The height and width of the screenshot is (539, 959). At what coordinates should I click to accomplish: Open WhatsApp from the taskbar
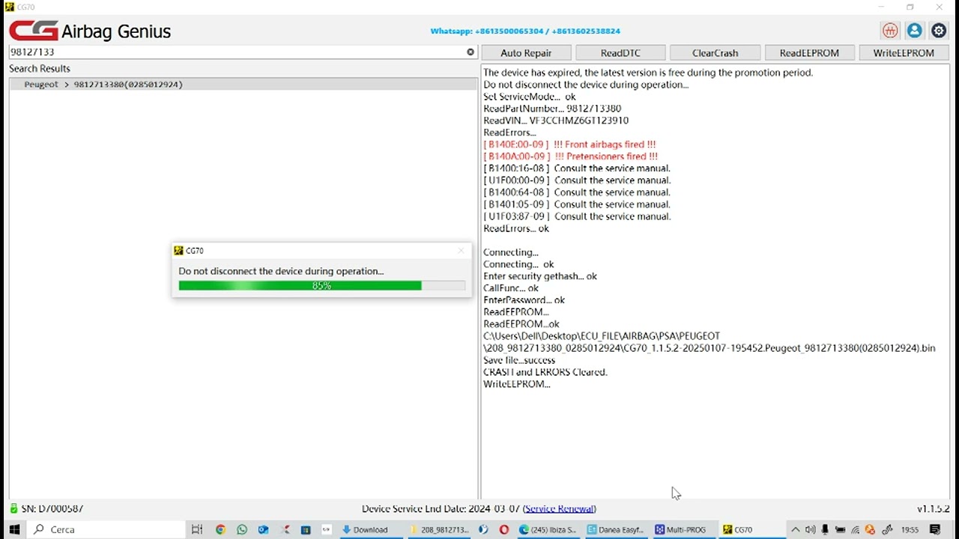pyautogui.click(x=241, y=529)
